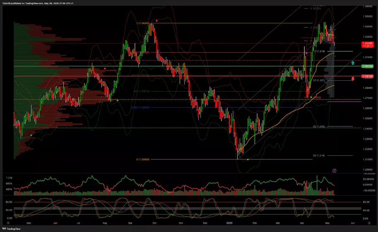
Task: Select the red 1.29163 price level label
Action: (367, 76)
